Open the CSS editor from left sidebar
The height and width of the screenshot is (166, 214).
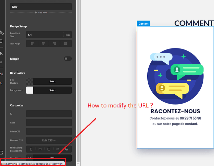coord(2,74)
